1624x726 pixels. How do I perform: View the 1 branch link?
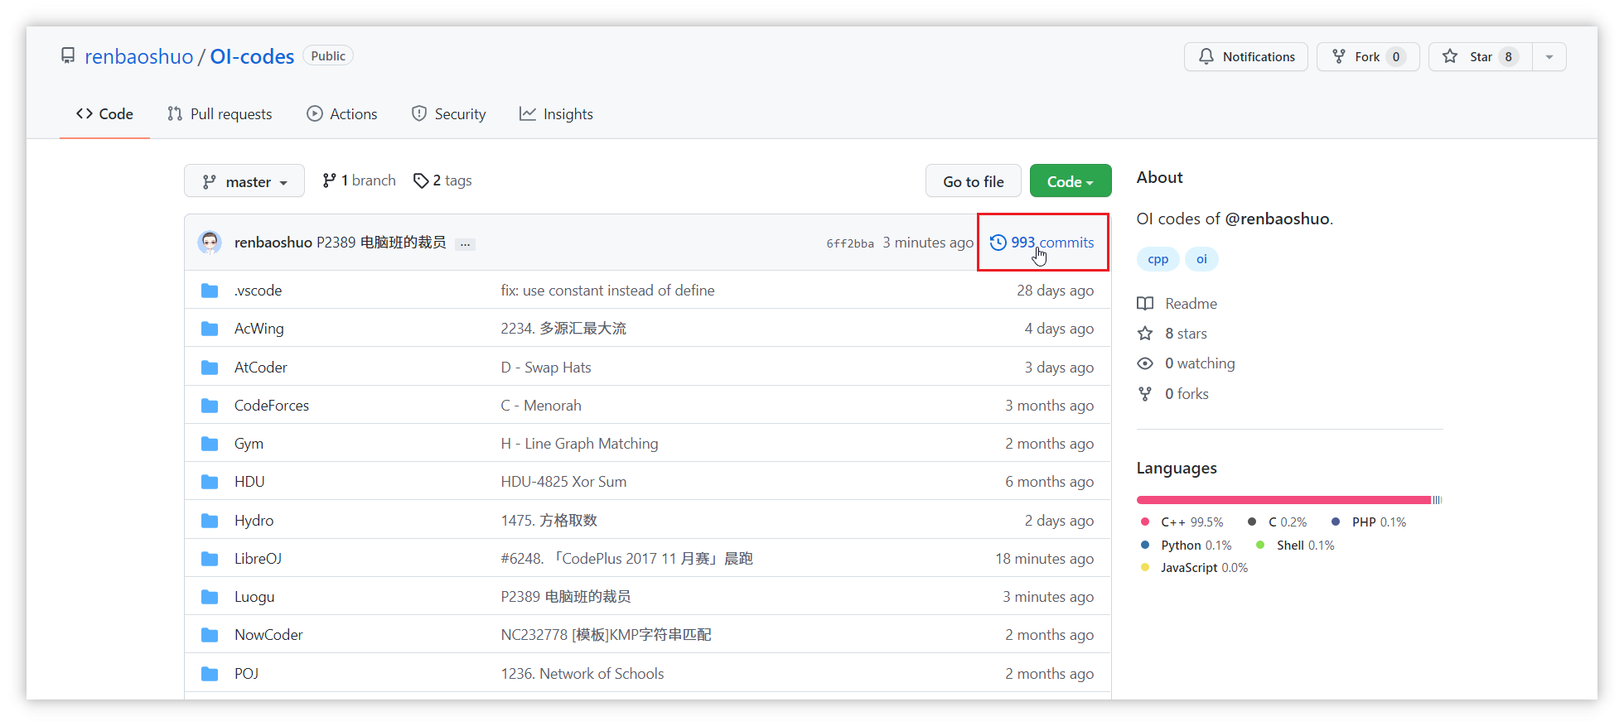tap(359, 180)
